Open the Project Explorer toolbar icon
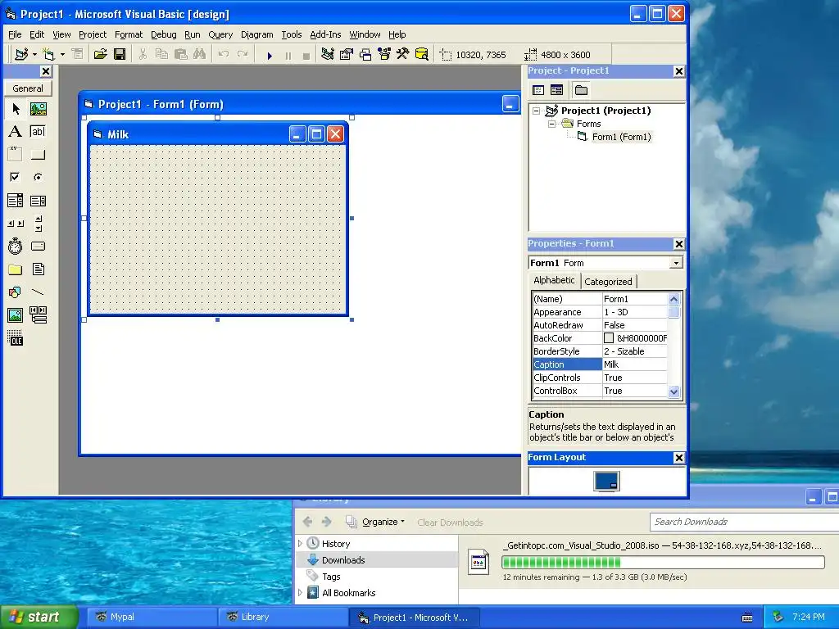Image resolution: width=839 pixels, height=629 pixels. click(328, 55)
